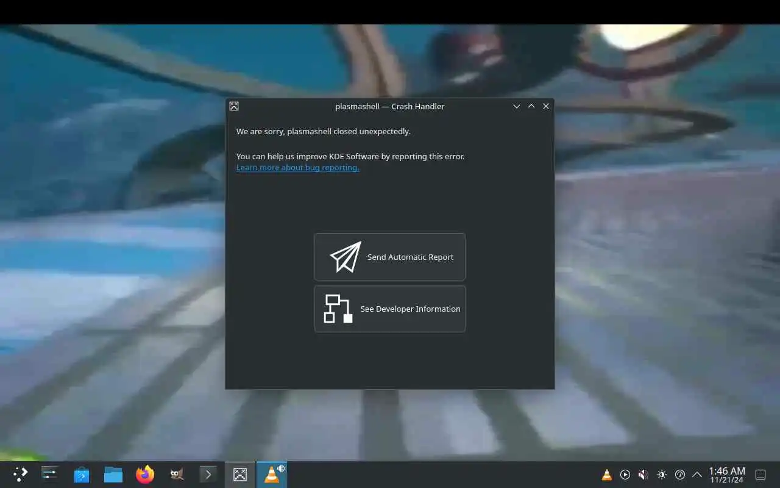Expand hidden system tray icons
The image size is (780, 488).
click(x=697, y=475)
